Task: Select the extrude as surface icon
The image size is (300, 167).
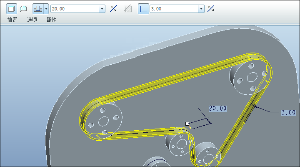Action: pyautogui.click(x=23, y=9)
